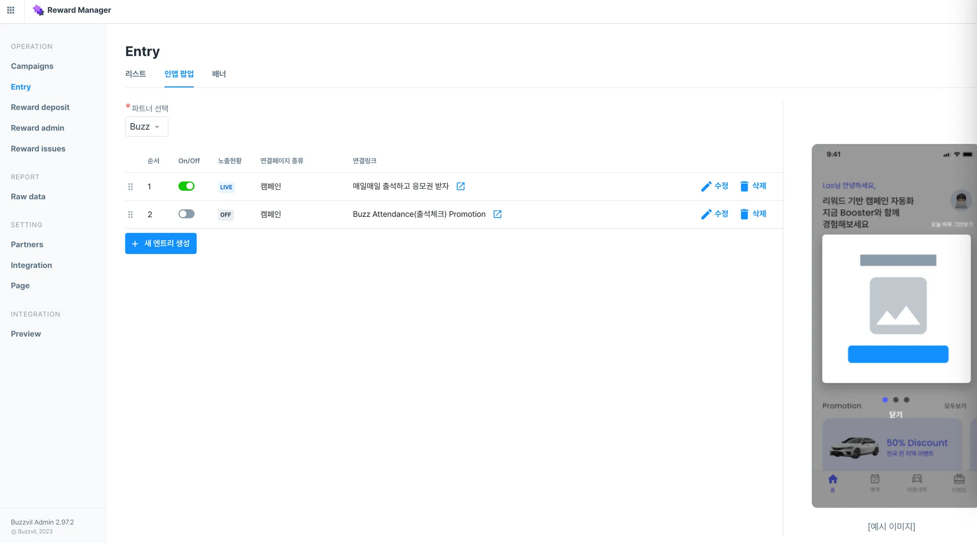Turn off the LIVE entry toggle
977x543 pixels.
187,186
